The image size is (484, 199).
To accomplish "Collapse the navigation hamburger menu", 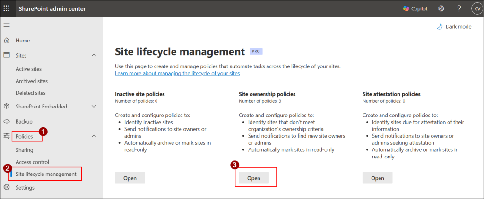I will [x=7, y=25].
